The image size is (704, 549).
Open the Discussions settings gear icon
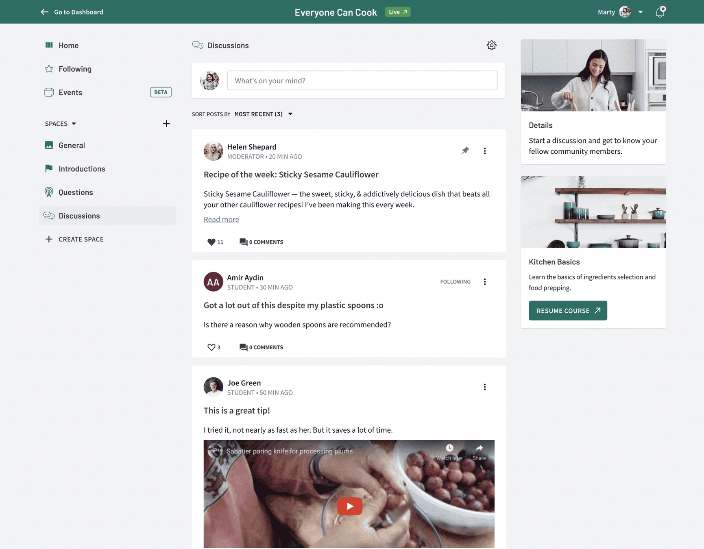click(x=491, y=45)
